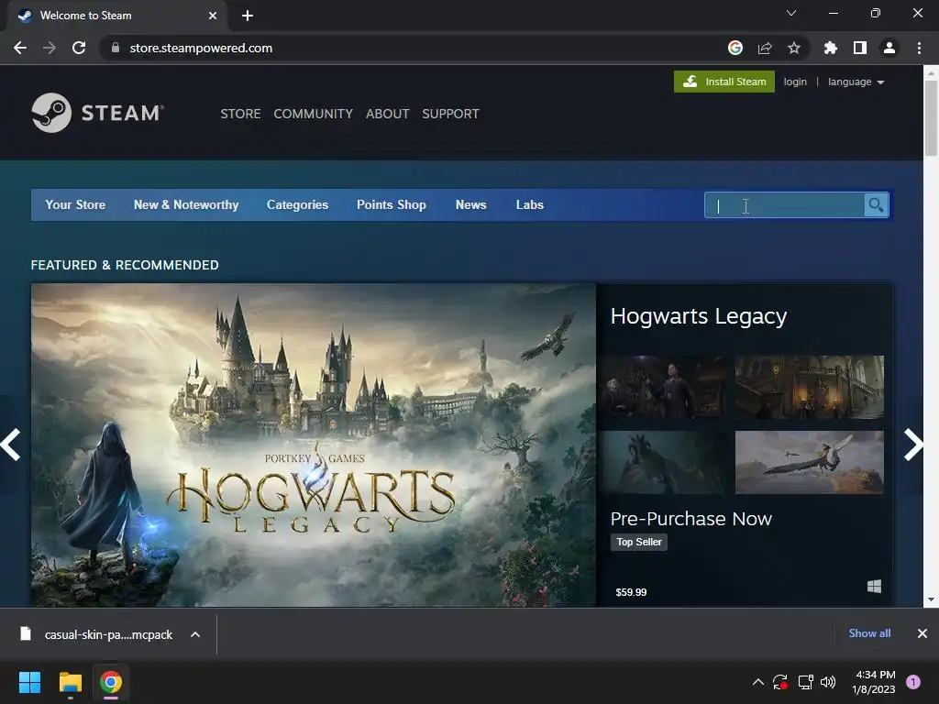Click the Pre-Purchase Now text
Screen dimensions: 939x704
click(x=691, y=519)
